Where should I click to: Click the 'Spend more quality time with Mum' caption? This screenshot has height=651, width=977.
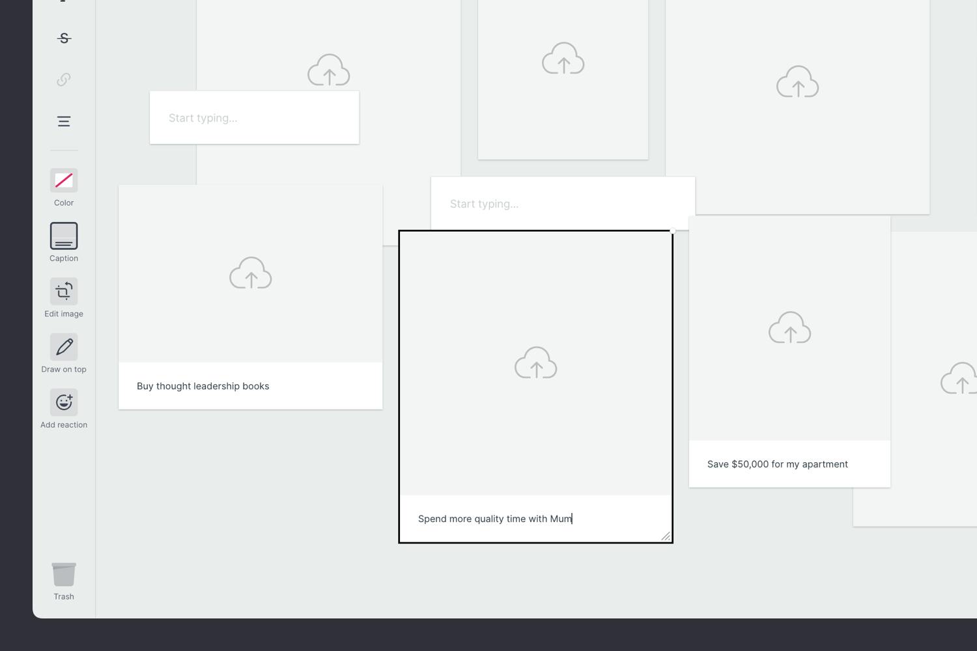pos(495,519)
